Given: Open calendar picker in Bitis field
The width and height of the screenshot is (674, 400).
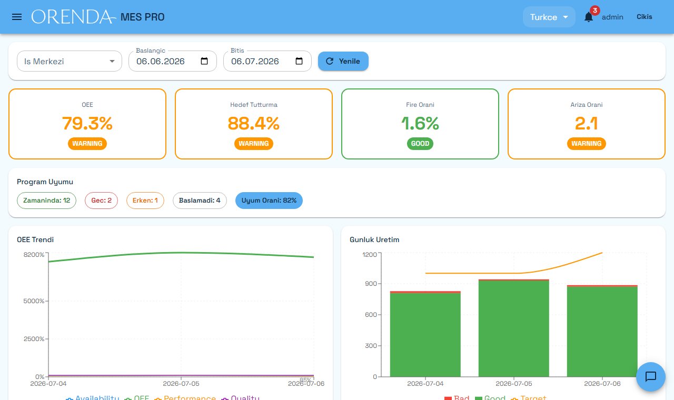Looking at the screenshot, I should tap(299, 61).
